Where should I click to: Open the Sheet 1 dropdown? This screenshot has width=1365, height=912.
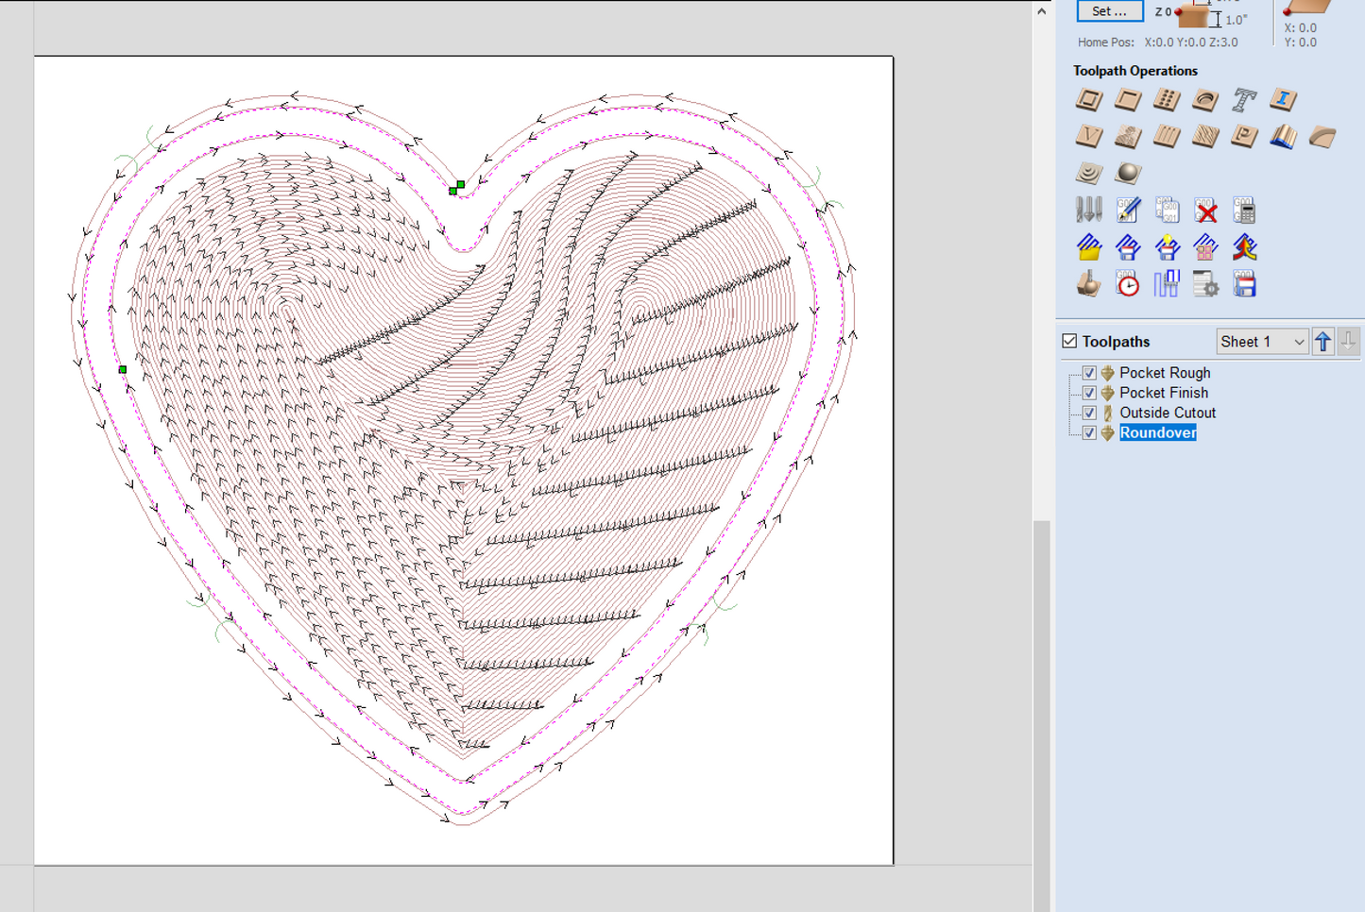point(1261,342)
